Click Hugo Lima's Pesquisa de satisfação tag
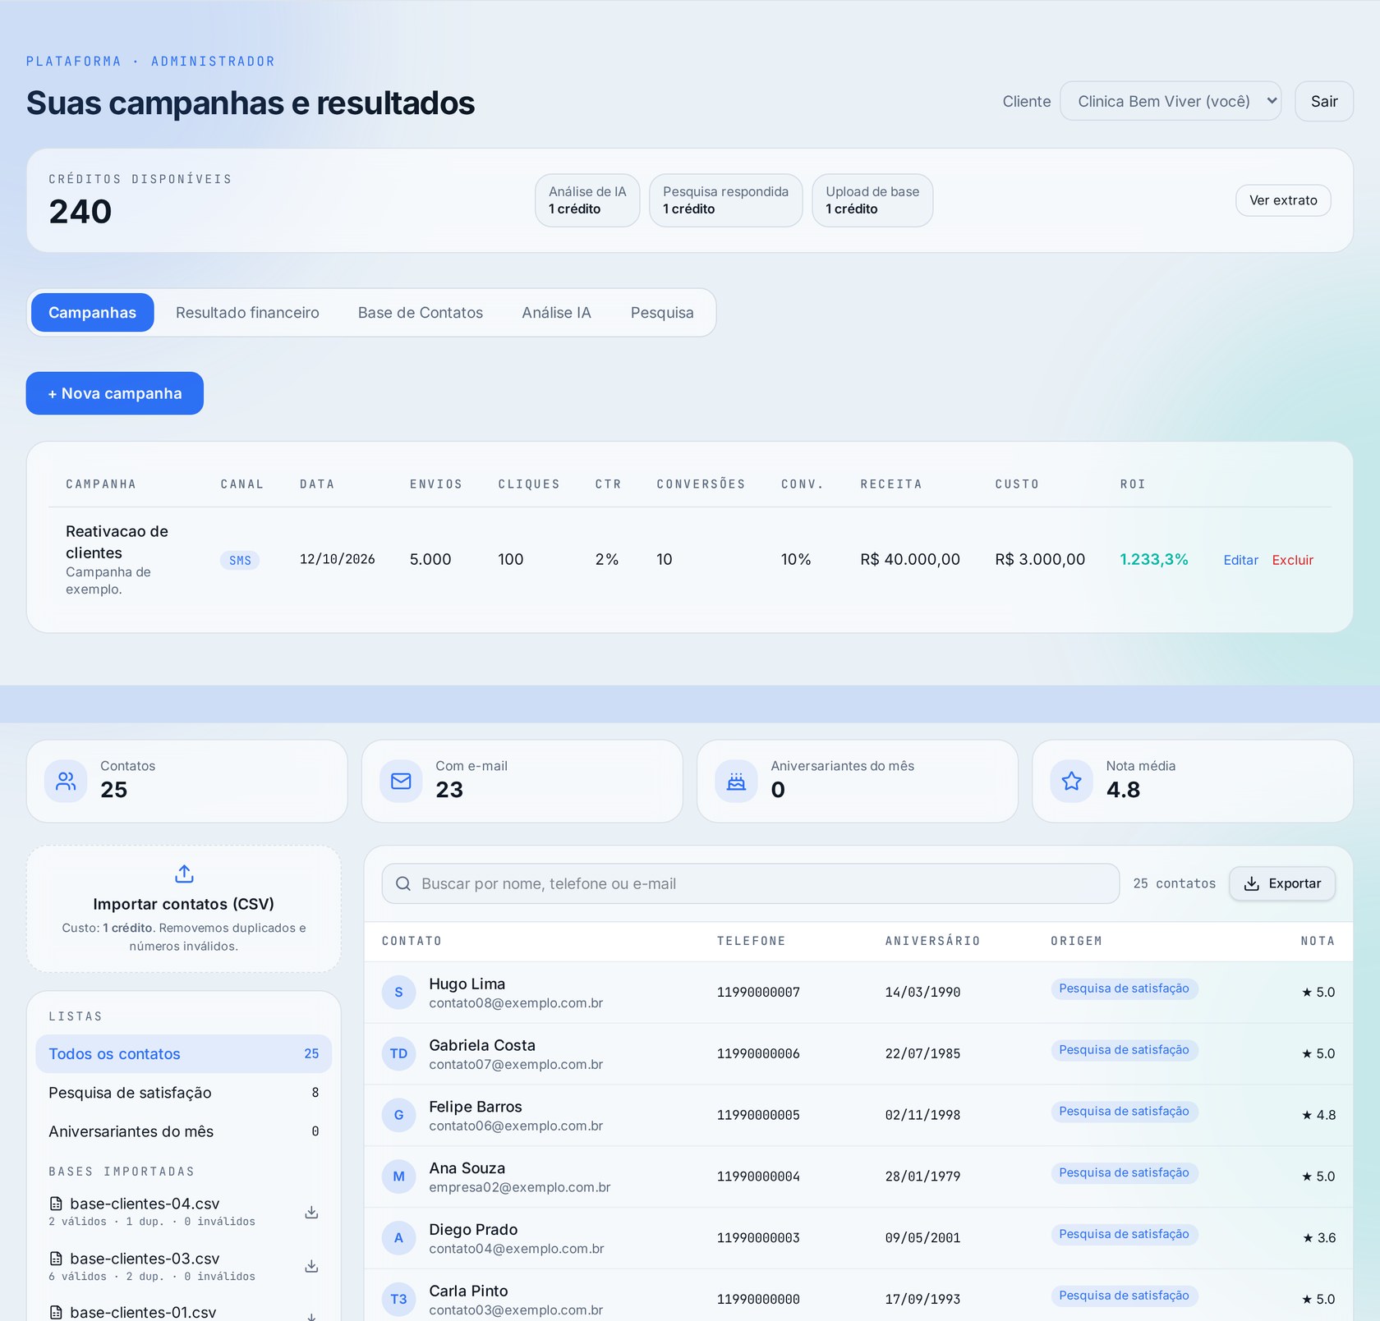The image size is (1380, 1321). click(1124, 988)
